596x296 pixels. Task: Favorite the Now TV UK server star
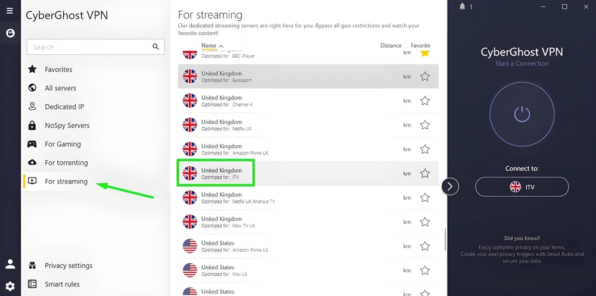(x=425, y=222)
